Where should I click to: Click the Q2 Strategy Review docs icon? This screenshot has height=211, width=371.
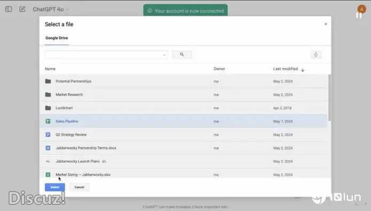(48, 134)
